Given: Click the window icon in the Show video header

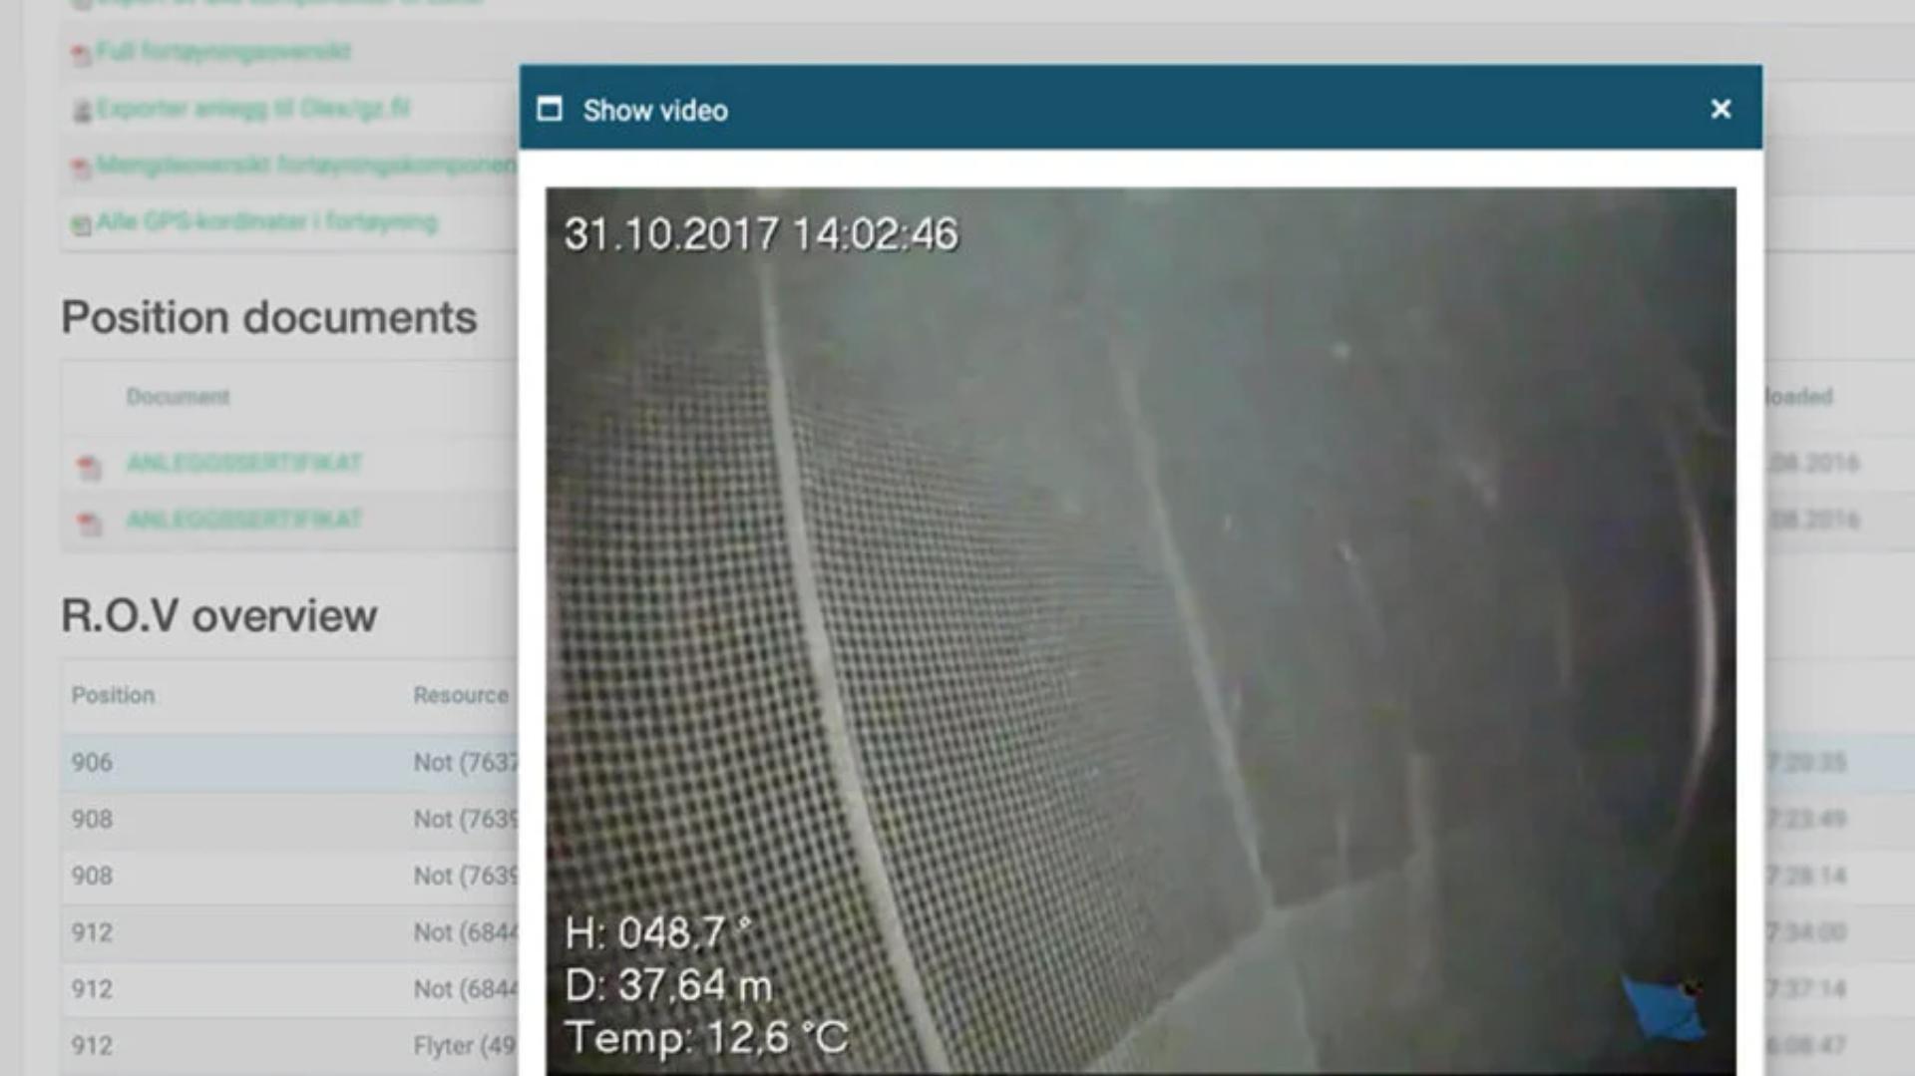Looking at the screenshot, I should coord(550,109).
